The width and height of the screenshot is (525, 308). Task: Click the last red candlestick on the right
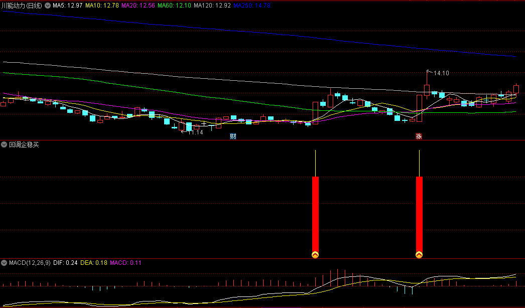[516, 89]
